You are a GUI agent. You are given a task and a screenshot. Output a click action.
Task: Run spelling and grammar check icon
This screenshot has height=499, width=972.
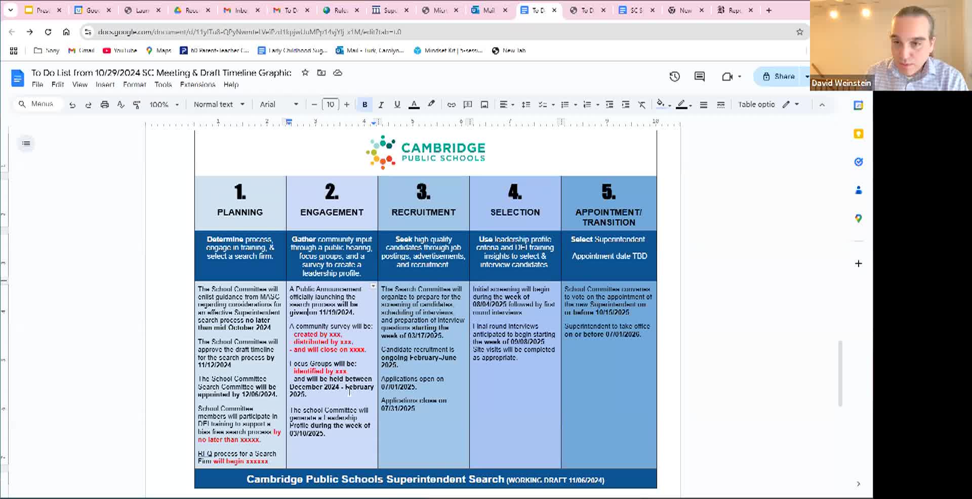(x=120, y=105)
